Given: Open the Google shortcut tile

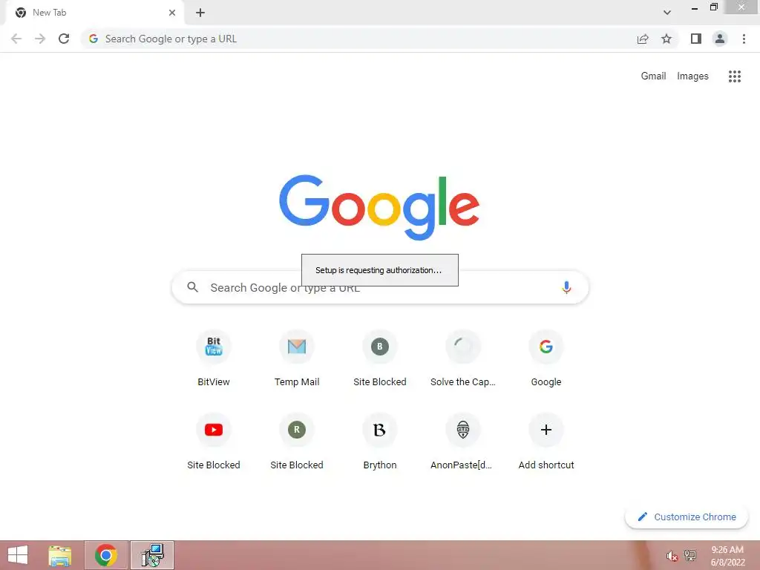Looking at the screenshot, I should click(546, 358).
